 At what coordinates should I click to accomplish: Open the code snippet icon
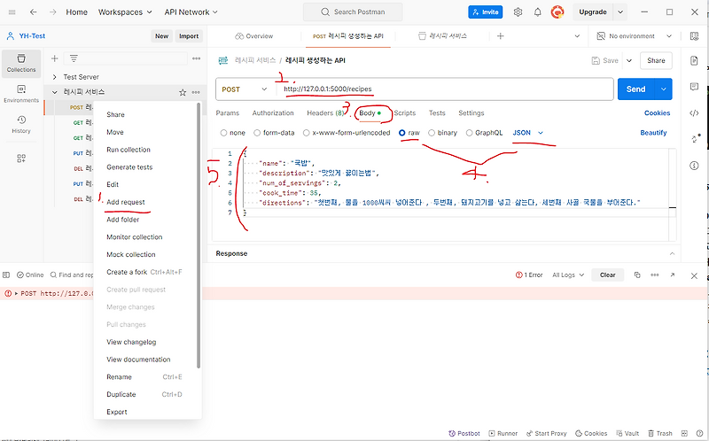pos(694,113)
